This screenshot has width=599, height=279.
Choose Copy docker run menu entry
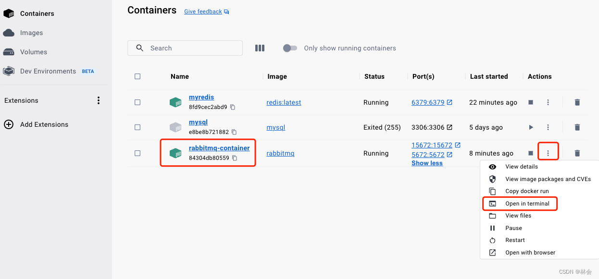point(539,191)
